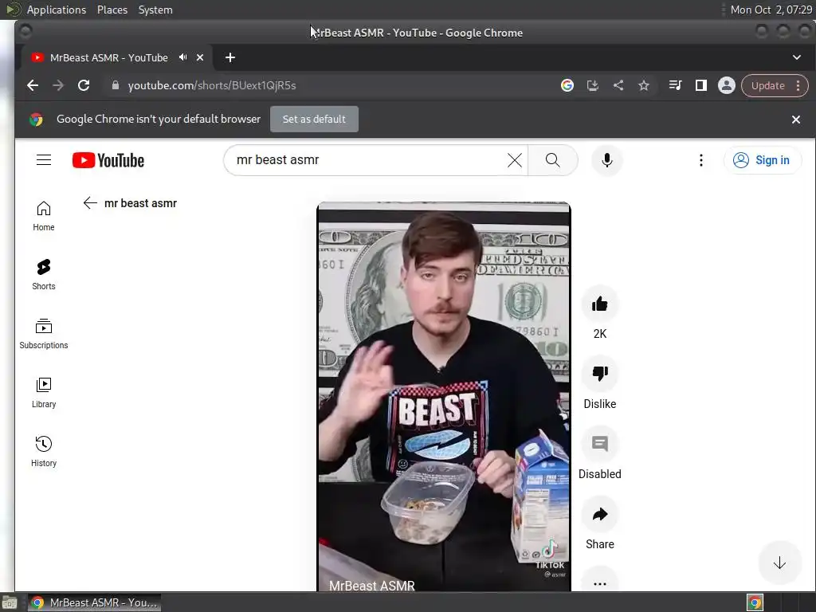Share the short
This screenshot has height=612, width=816.
pyautogui.click(x=599, y=514)
